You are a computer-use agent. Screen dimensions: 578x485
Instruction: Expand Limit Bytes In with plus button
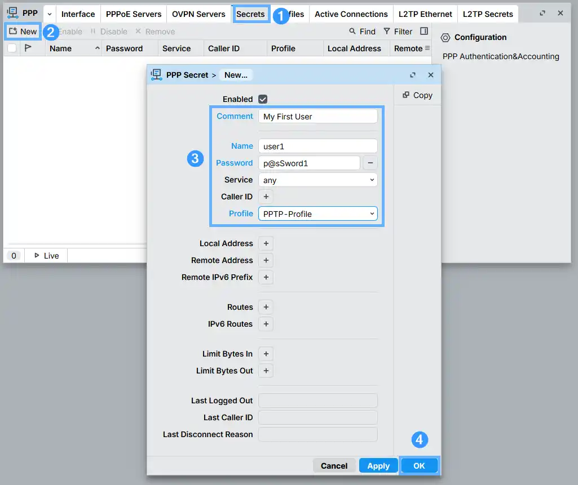266,354
